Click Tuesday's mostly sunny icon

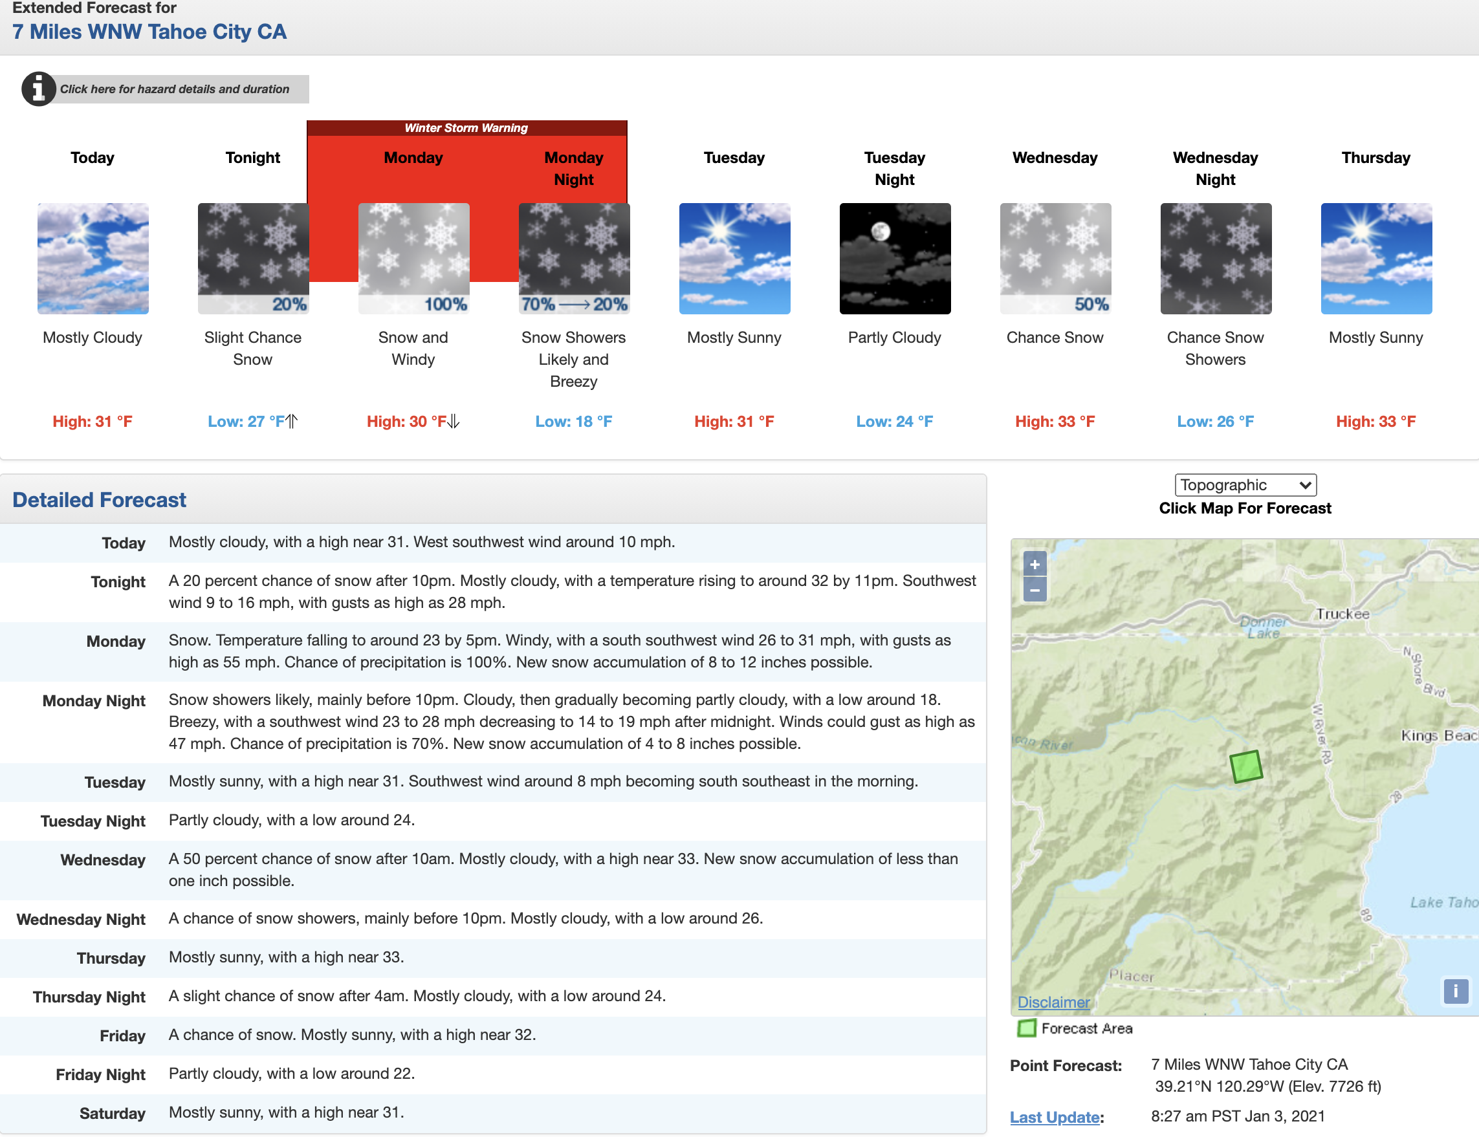click(734, 259)
